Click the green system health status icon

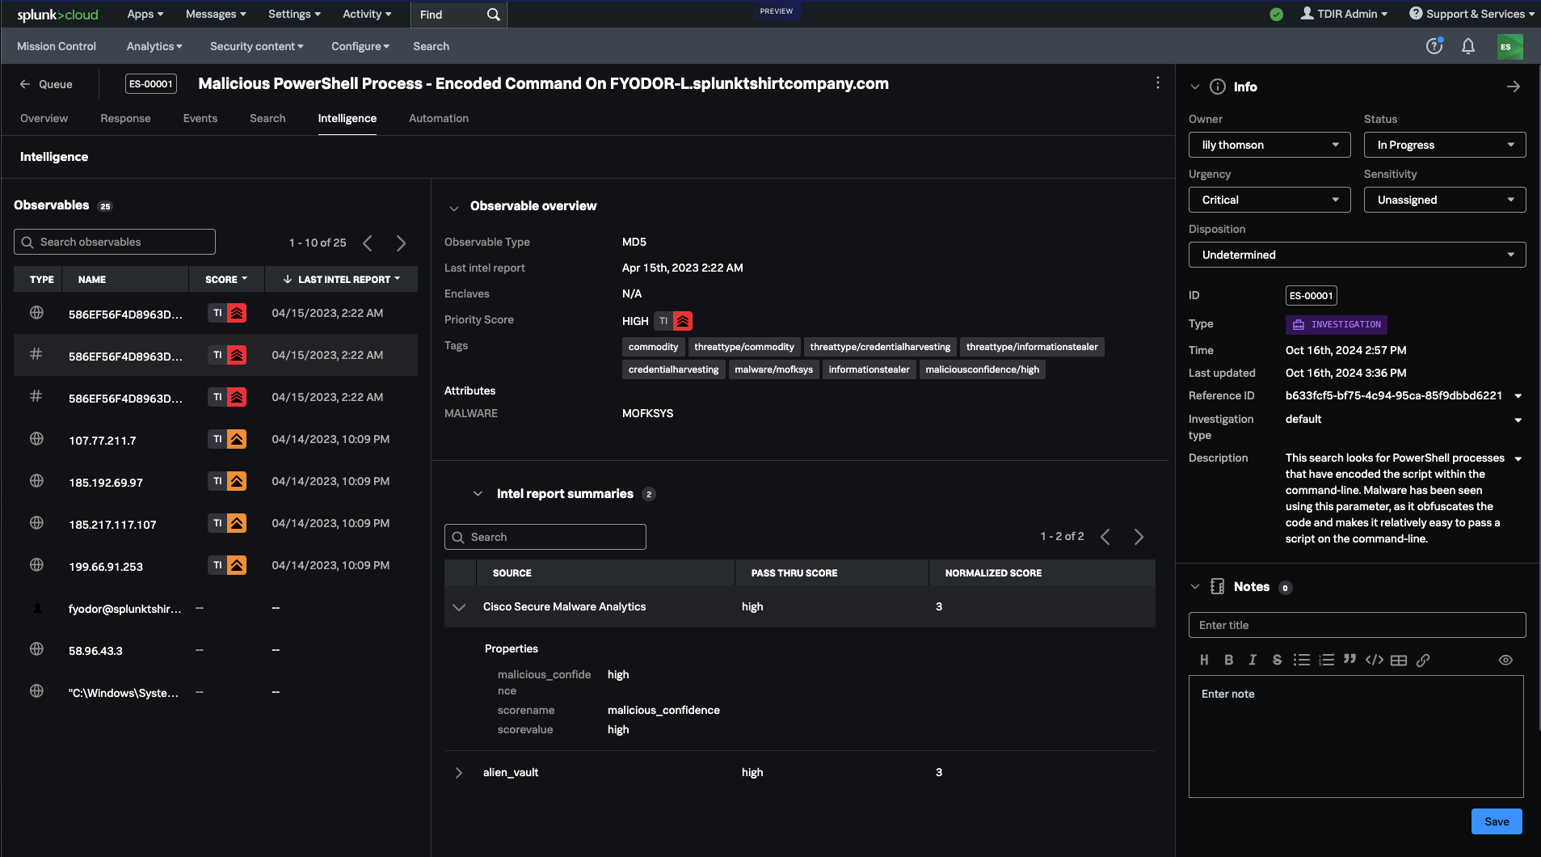pos(1277,15)
